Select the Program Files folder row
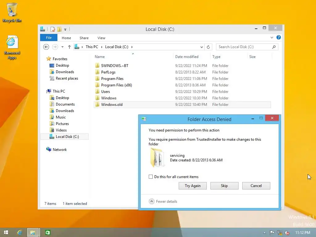Screen dimensions: 316x237 (182, 78)
